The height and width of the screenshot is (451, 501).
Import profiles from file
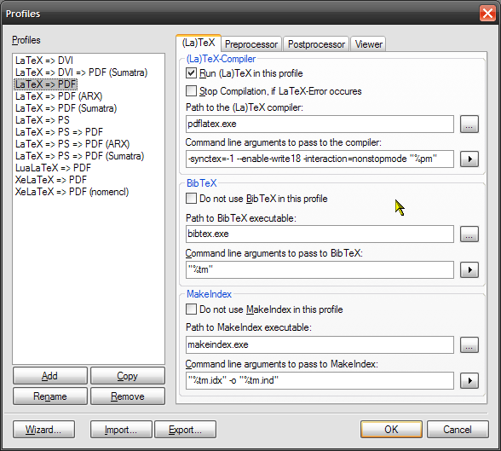point(121,430)
